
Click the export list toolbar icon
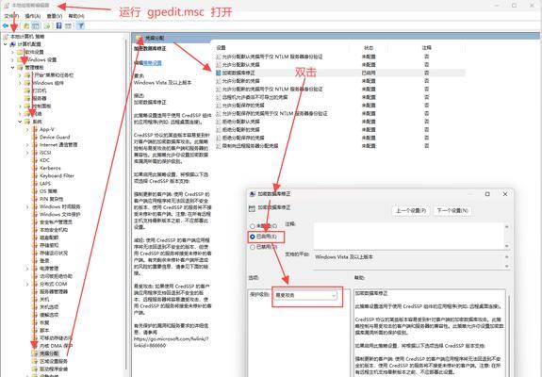(x=47, y=25)
